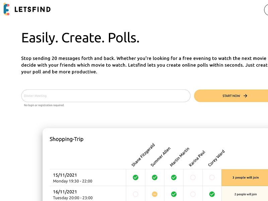Image resolution: width=268 pixels, height=201 pixels.
Task: Click the 3 people will join cell
Action: pos(245,178)
